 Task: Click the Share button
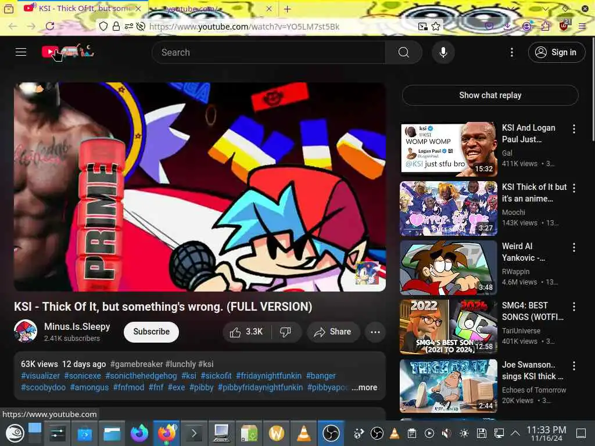click(333, 332)
